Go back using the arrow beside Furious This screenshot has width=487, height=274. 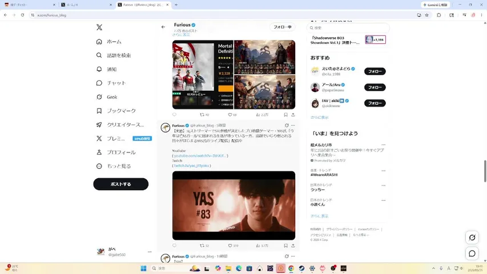pos(163,27)
